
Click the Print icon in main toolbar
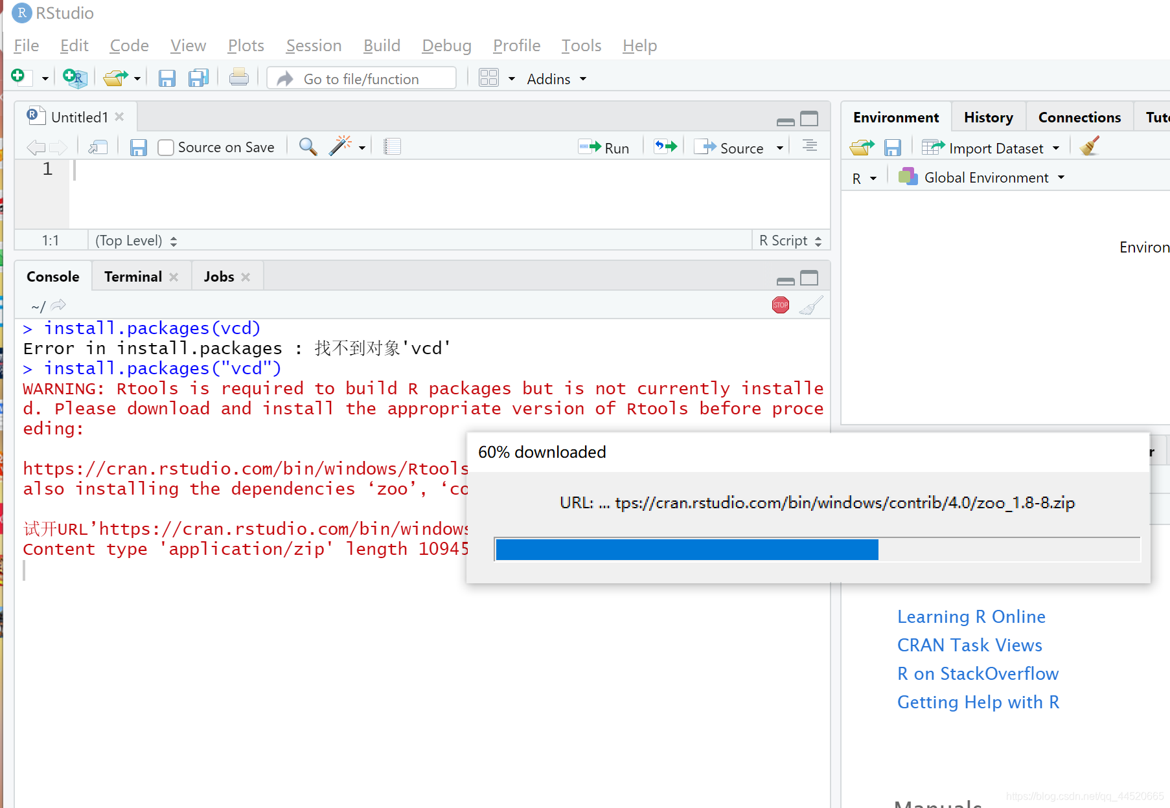click(x=238, y=78)
